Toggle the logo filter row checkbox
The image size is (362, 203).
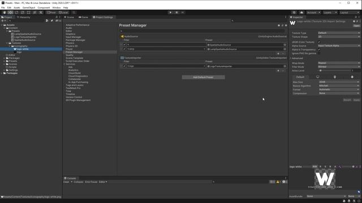[124, 67]
